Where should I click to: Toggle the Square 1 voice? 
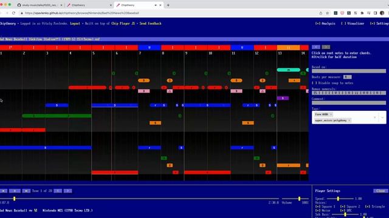point(325,206)
